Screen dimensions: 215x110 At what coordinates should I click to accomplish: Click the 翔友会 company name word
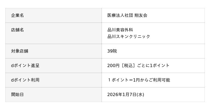coord(141,15)
